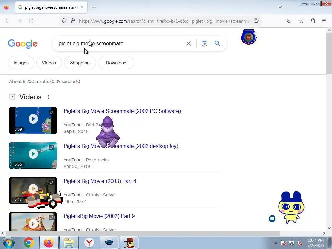332x249 pixels.
Task: Save page to Pocket
Action: pyautogui.click(x=289, y=21)
